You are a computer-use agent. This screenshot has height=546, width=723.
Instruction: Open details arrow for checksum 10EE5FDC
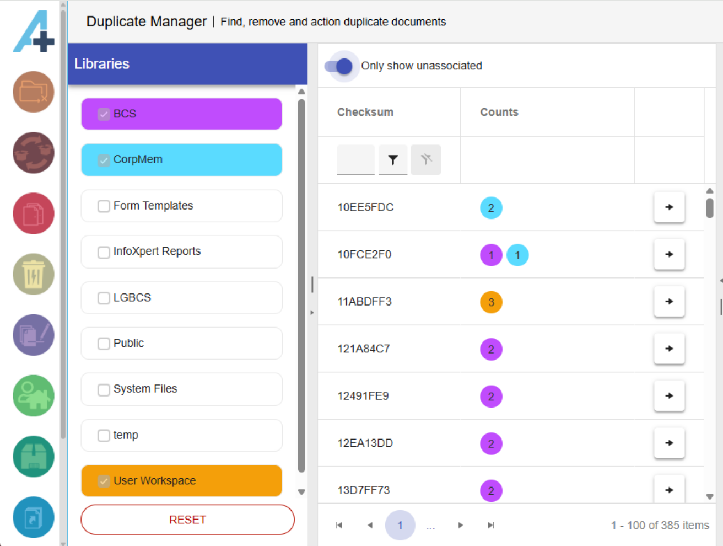pyautogui.click(x=669, y=207)
